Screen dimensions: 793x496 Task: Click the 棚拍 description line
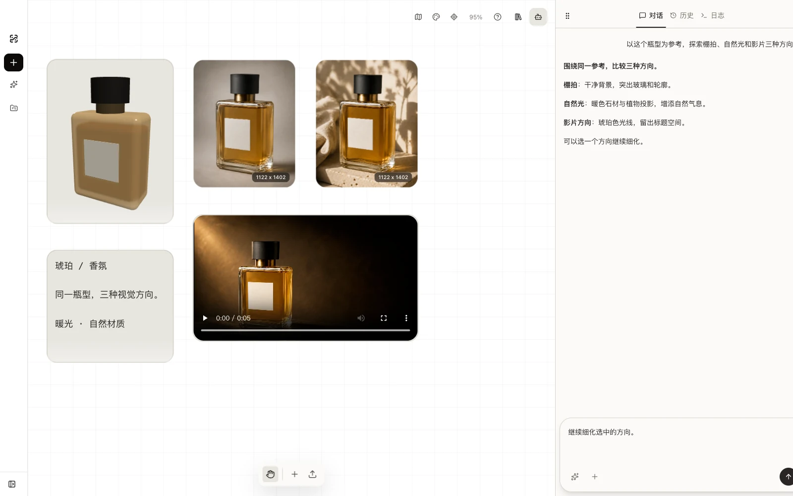tap(619, 85)
